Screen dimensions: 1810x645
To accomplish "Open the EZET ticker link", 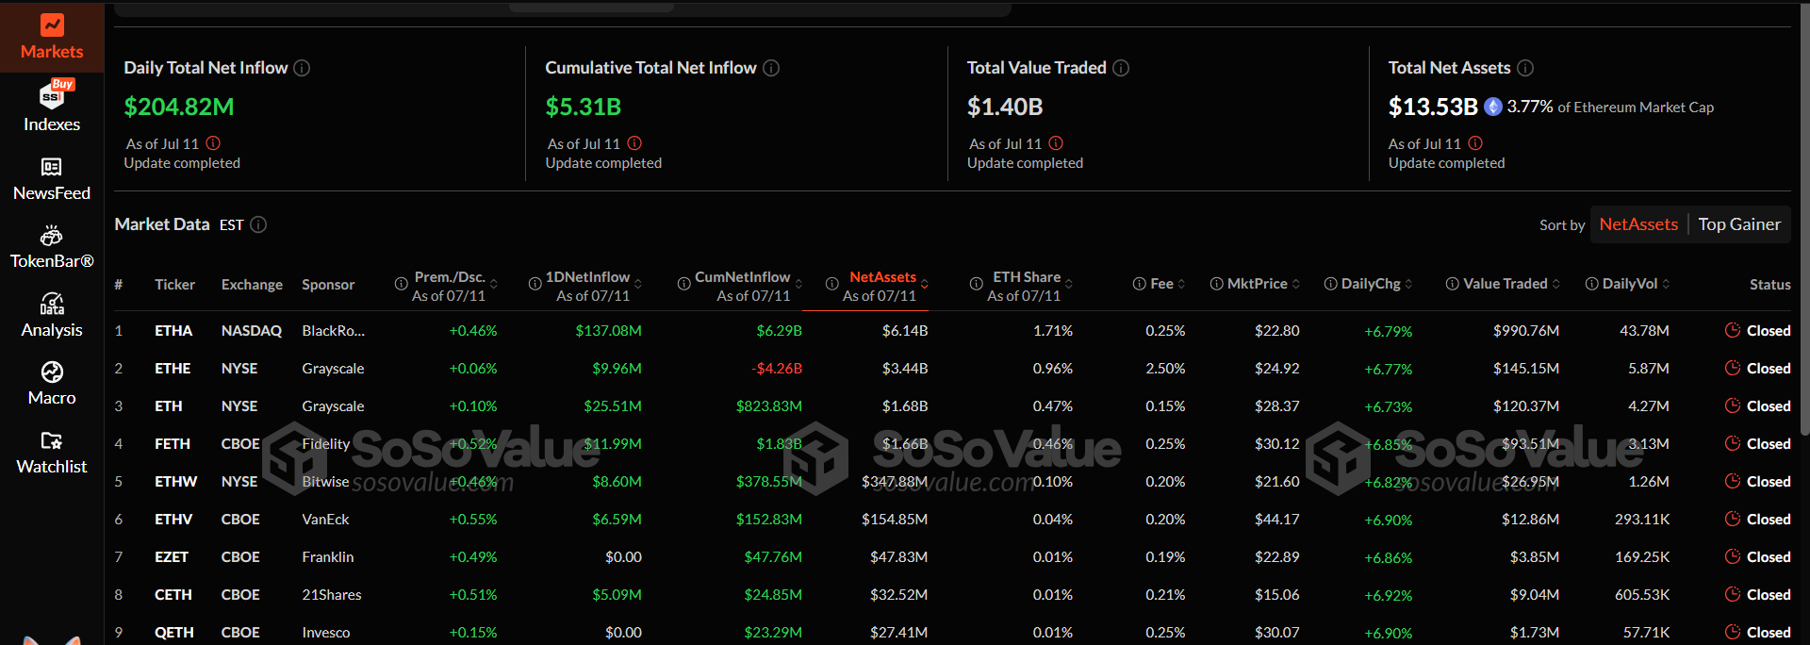I will 172,557.
